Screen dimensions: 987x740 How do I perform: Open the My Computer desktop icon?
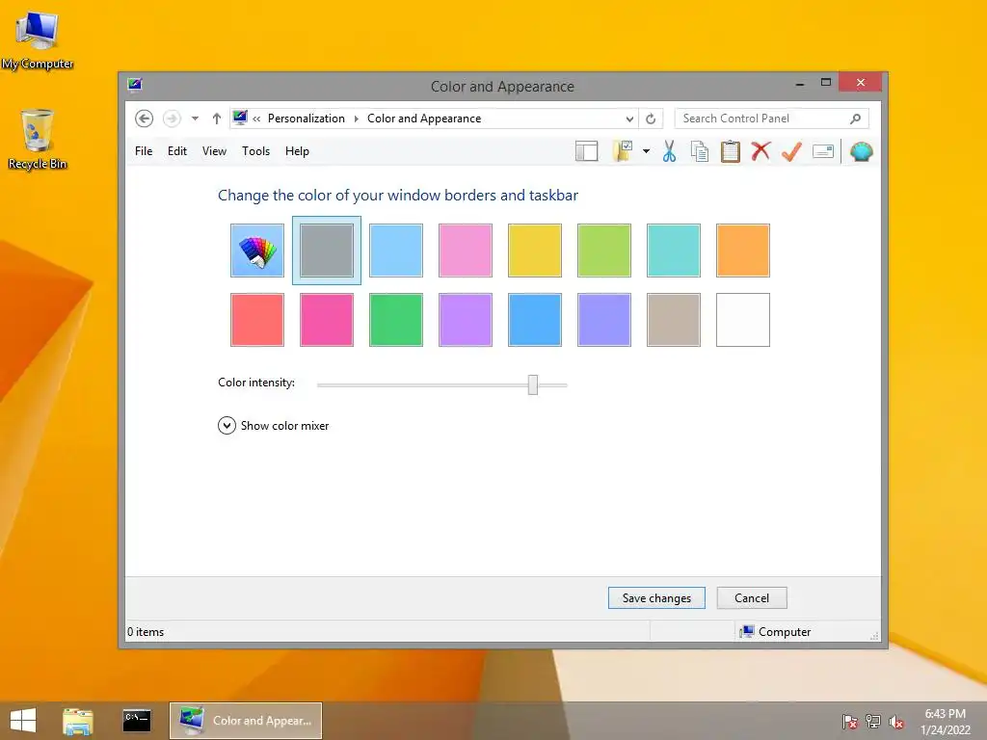[x=38, y=41]
